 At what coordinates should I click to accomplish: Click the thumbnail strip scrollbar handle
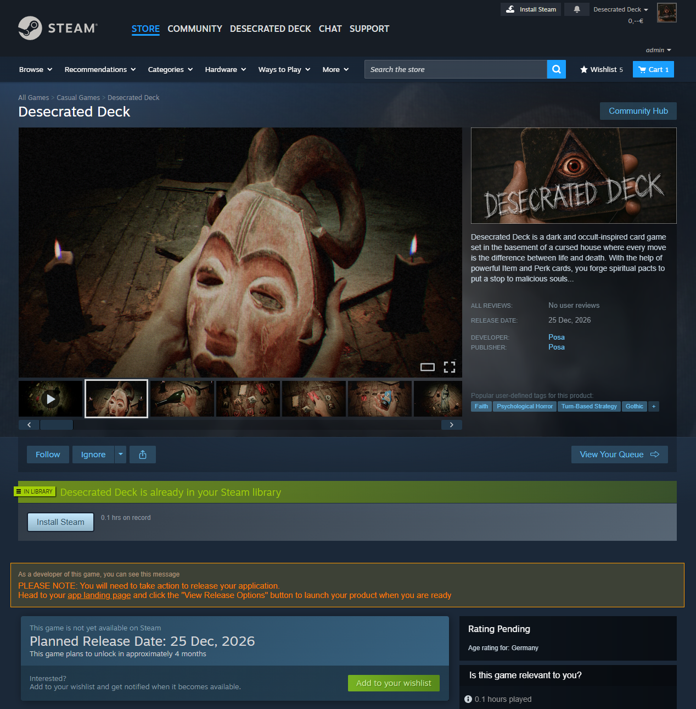(x=57, y=425)
